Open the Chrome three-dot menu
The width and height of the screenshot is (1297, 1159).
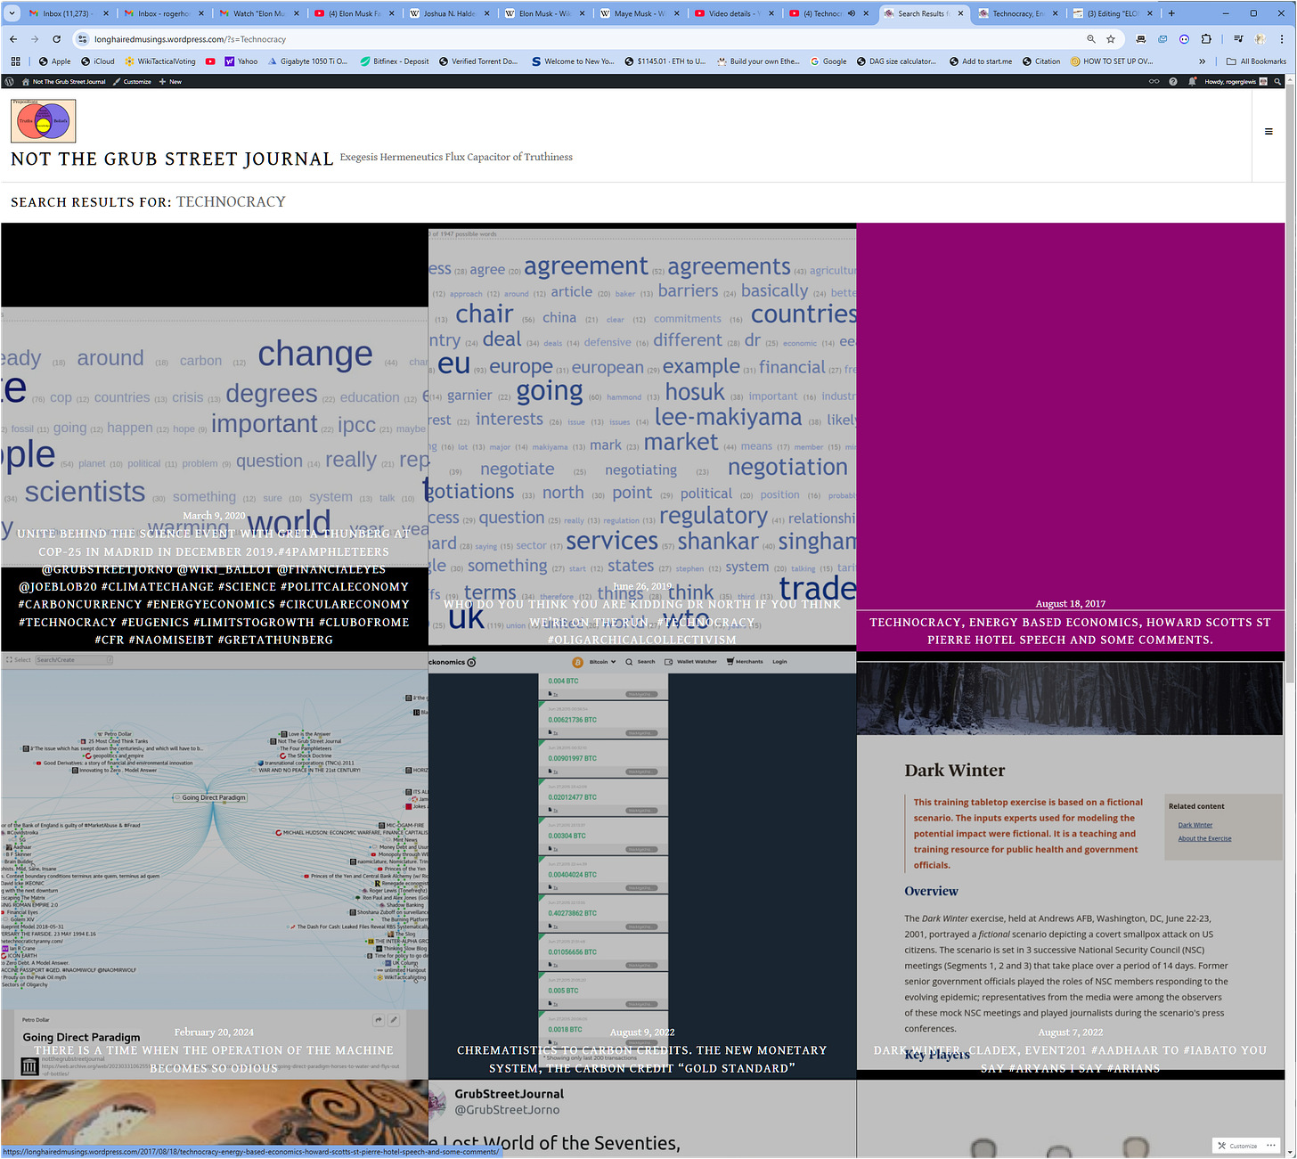[1283, 39]
